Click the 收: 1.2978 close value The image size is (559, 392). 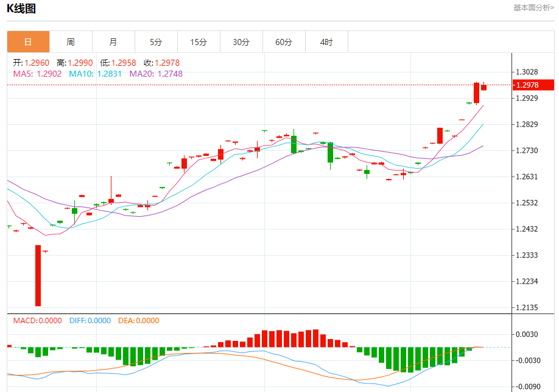pyautogui.click(x=161, y=63)
